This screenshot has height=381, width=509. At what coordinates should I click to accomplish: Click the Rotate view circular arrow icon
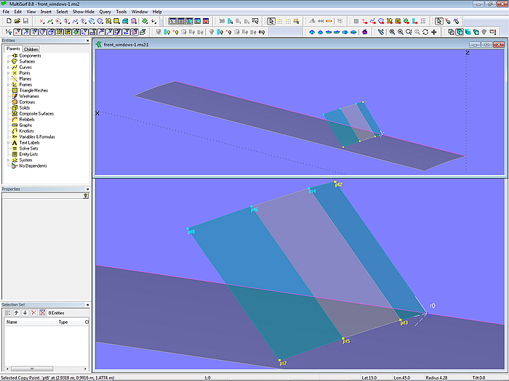(x=426, y=32)
